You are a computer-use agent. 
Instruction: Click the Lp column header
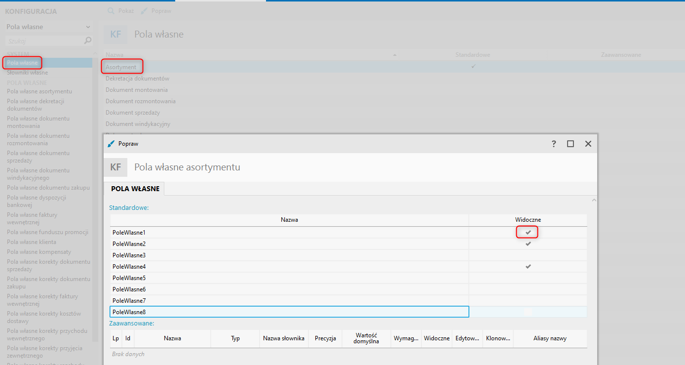115,338
